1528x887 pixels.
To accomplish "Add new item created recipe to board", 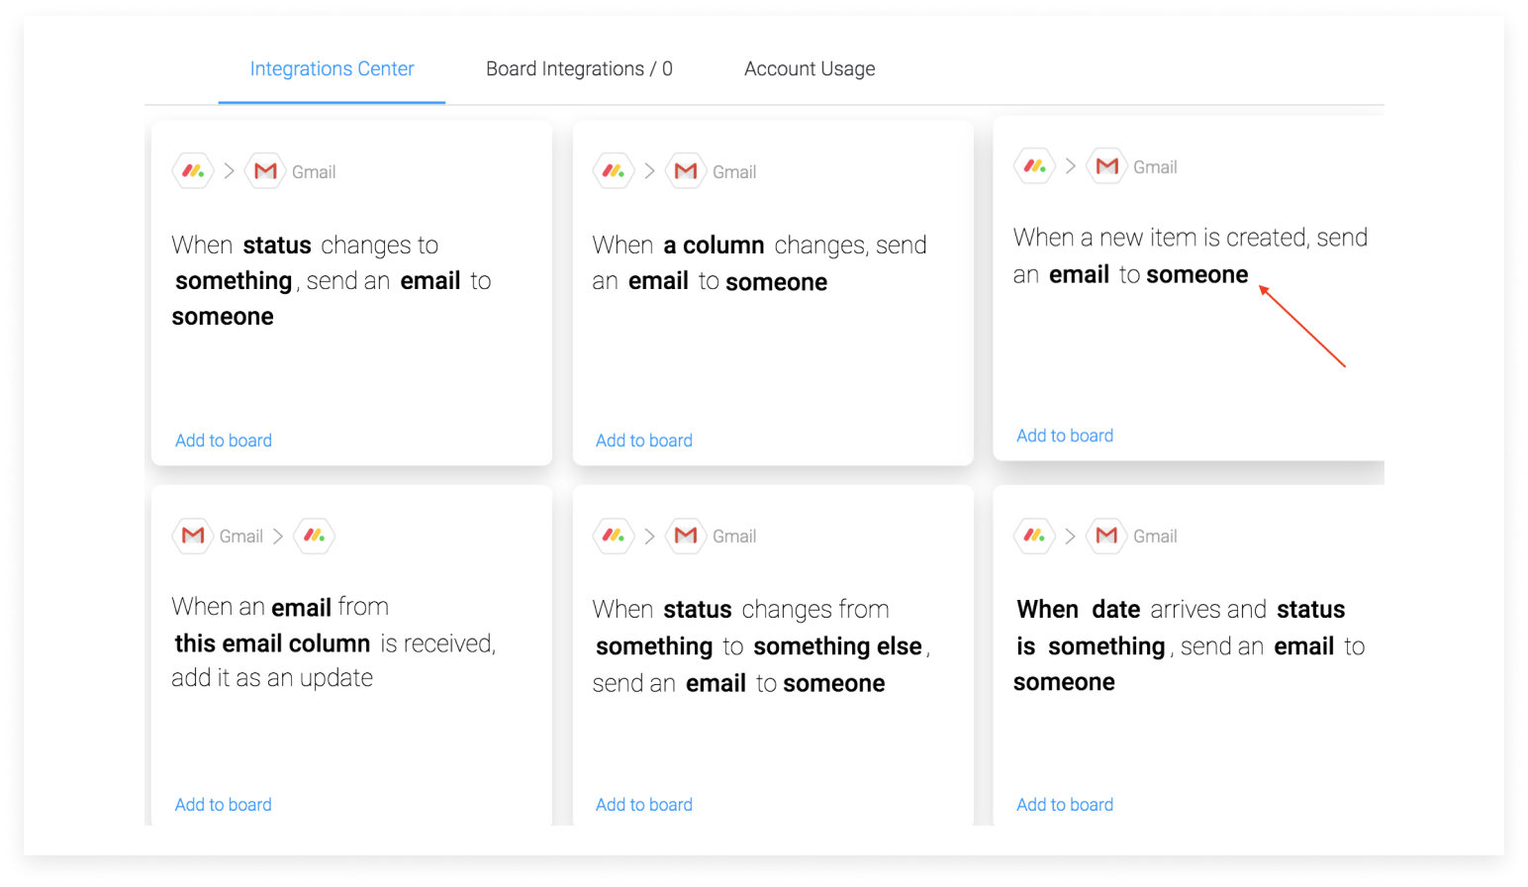I will (1065, 436).
